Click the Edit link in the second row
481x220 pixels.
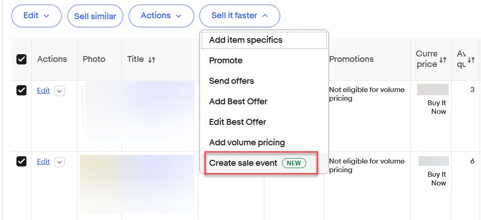pos(43,162)
